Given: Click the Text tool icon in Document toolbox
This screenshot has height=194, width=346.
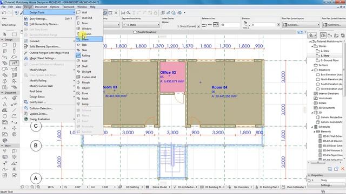Looking at the screenshot, I should click(5, 104).
